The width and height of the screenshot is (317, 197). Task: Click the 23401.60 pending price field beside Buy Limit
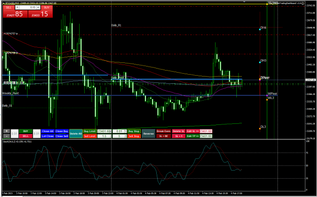(x=104, y=131)
